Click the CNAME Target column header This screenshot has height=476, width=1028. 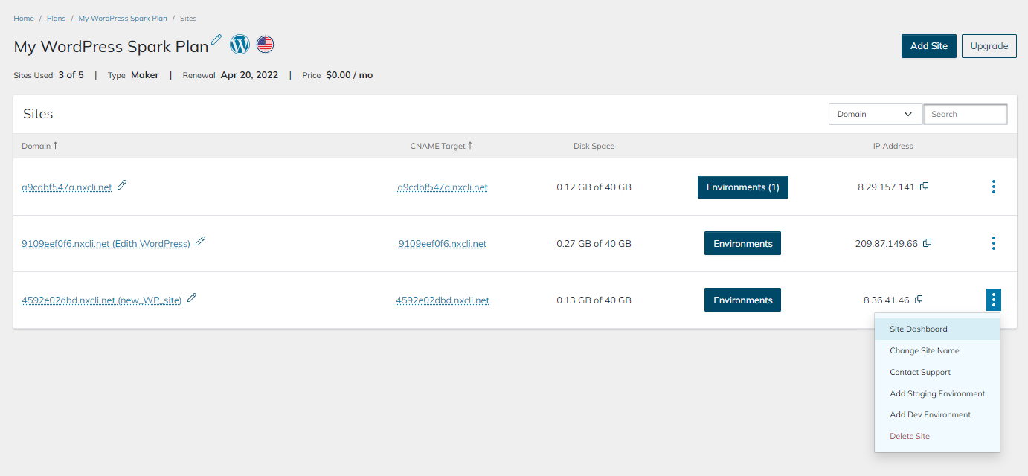click(437, 146)
